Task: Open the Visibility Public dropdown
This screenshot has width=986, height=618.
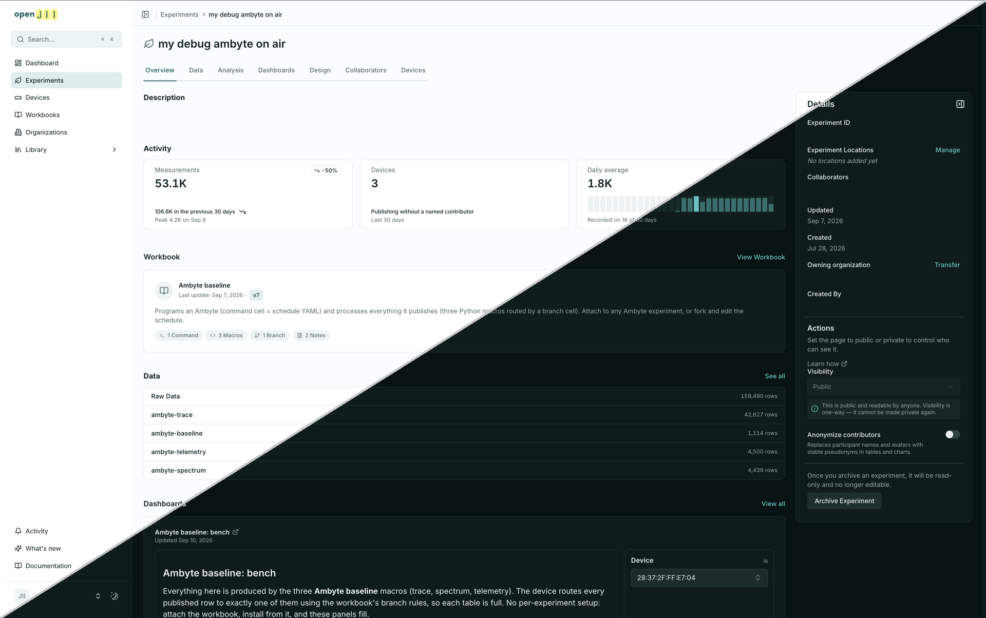Action: tap(883, 387)
